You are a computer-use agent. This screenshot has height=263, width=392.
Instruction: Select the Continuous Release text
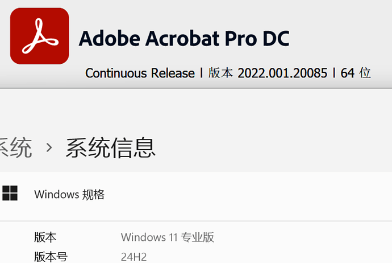click(140, 73)
